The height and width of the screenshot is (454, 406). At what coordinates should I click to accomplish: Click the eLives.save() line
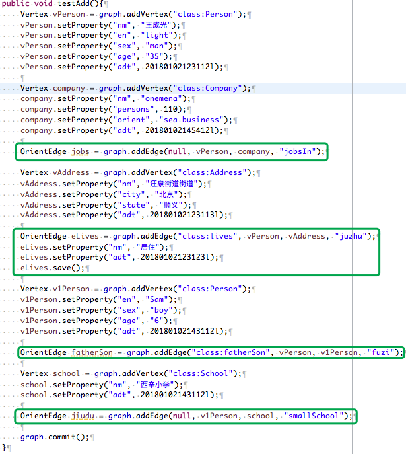click(52, 268)
